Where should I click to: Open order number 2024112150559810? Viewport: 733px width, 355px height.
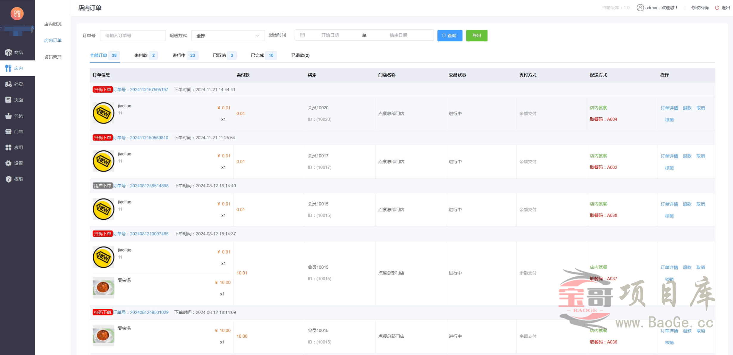pos(149,138)
